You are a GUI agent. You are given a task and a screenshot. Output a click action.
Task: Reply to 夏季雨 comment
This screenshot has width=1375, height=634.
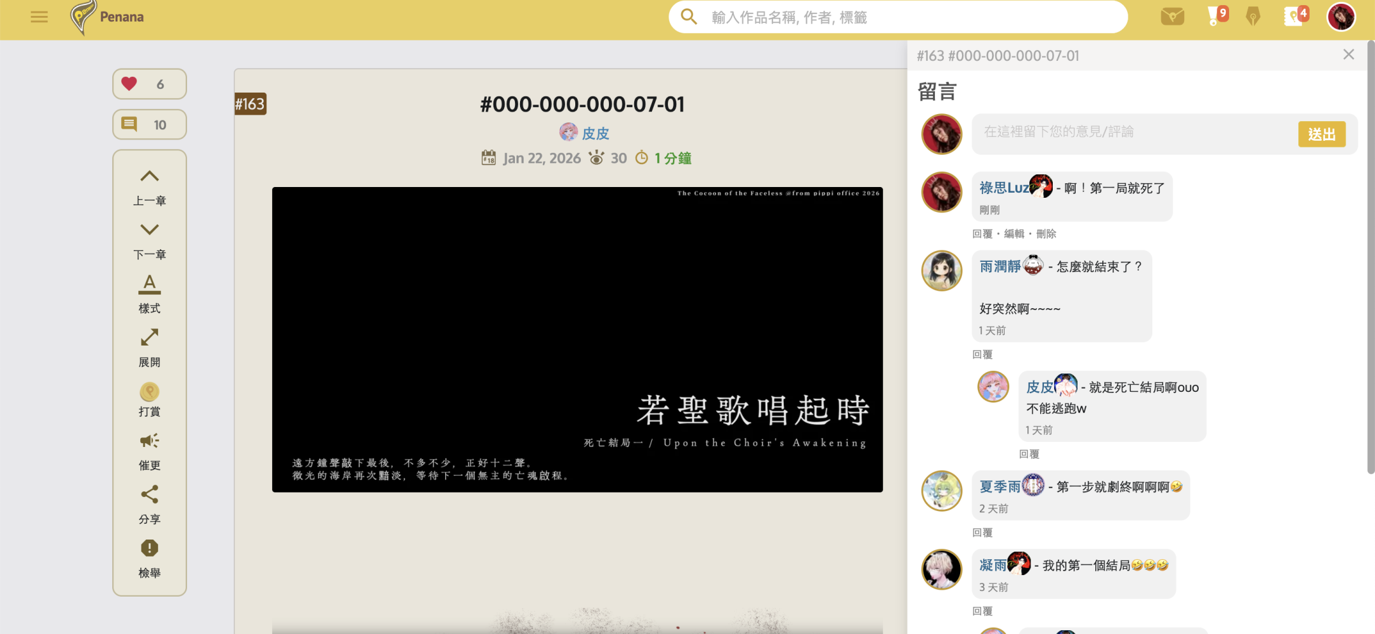pos(982,533)
